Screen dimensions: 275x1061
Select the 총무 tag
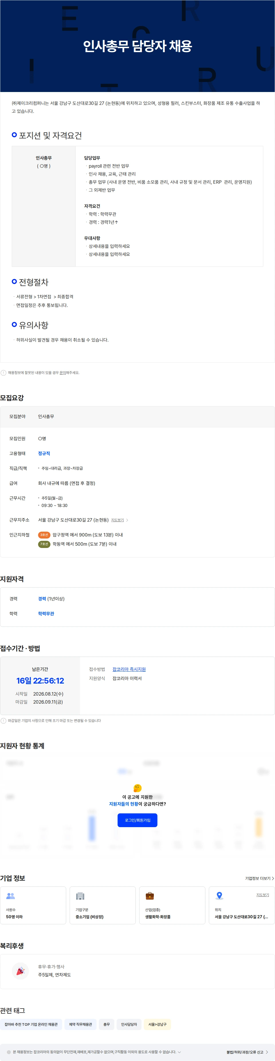[107, 1024]
